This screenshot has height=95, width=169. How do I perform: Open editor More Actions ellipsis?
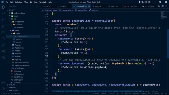point(166,6)
